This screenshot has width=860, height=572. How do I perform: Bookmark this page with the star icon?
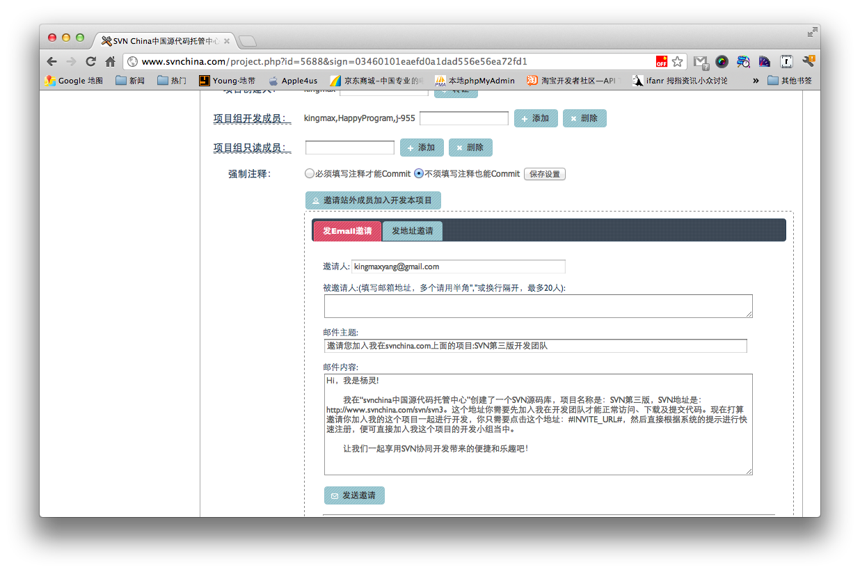coord(677,61)
